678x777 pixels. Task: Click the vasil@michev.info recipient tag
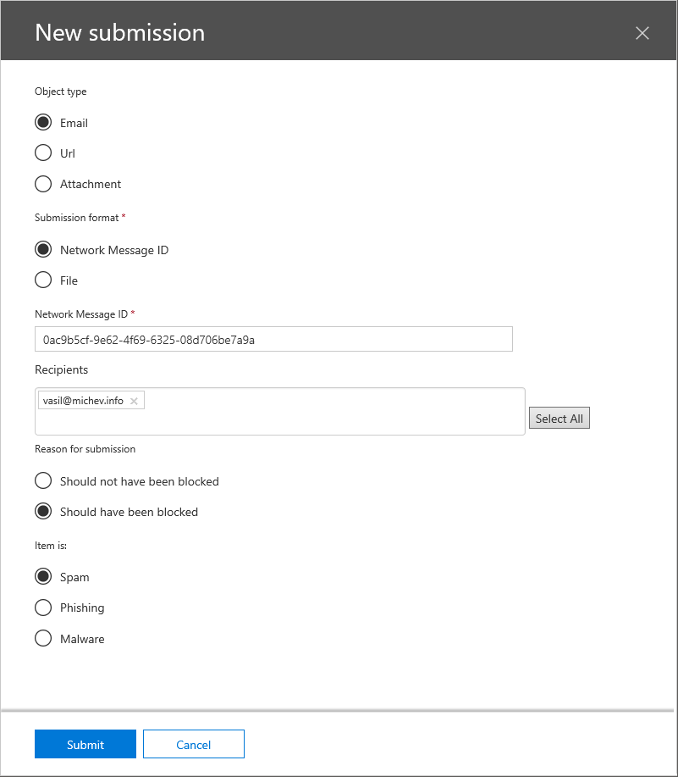click(83, 401)
